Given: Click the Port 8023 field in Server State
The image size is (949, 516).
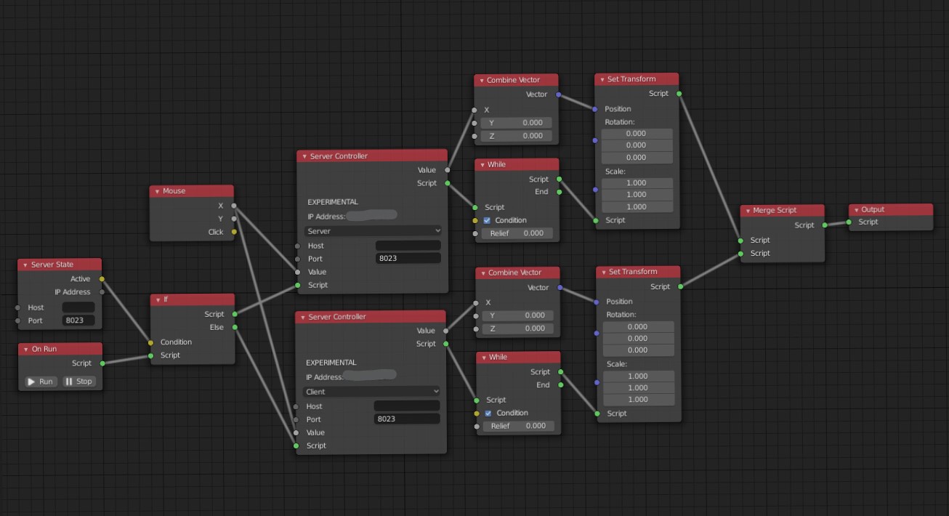Looking at the screenshot, I should coord(78,321).
